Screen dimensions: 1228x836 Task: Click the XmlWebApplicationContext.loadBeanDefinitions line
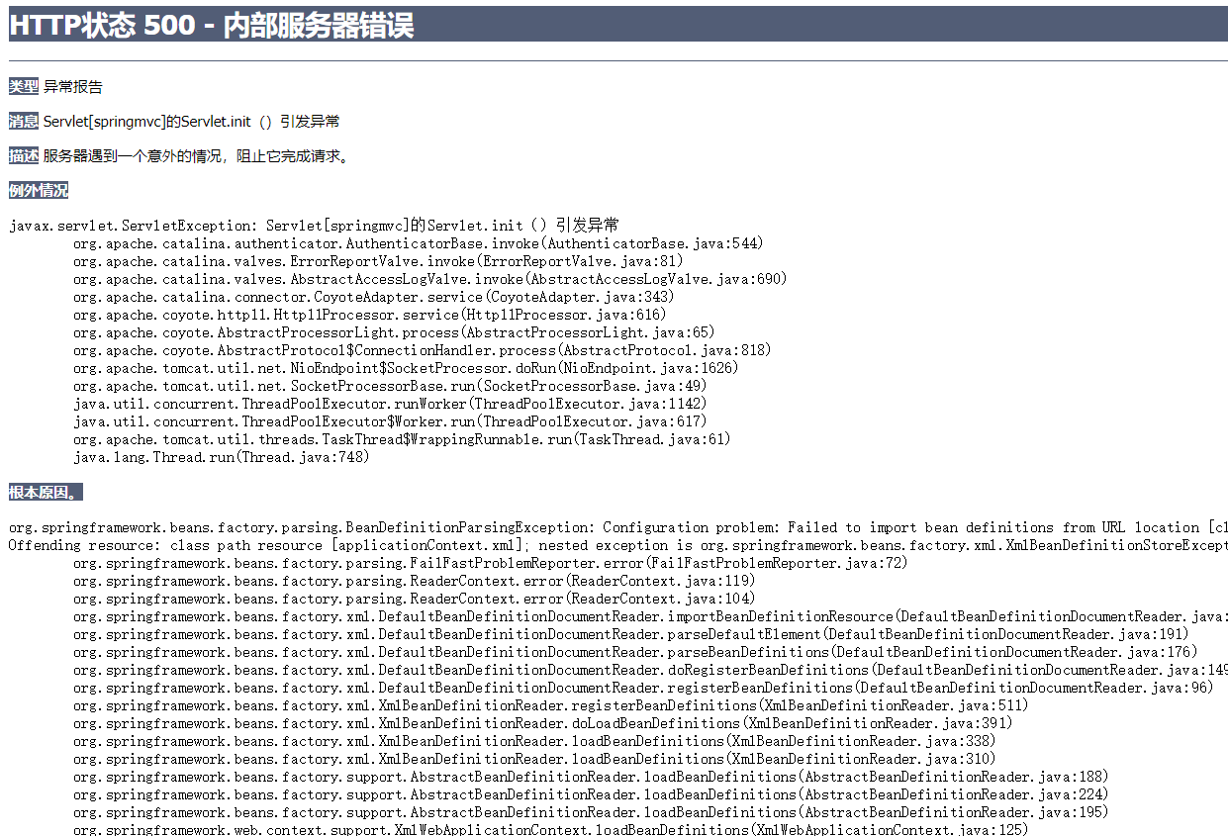(551, 829)
